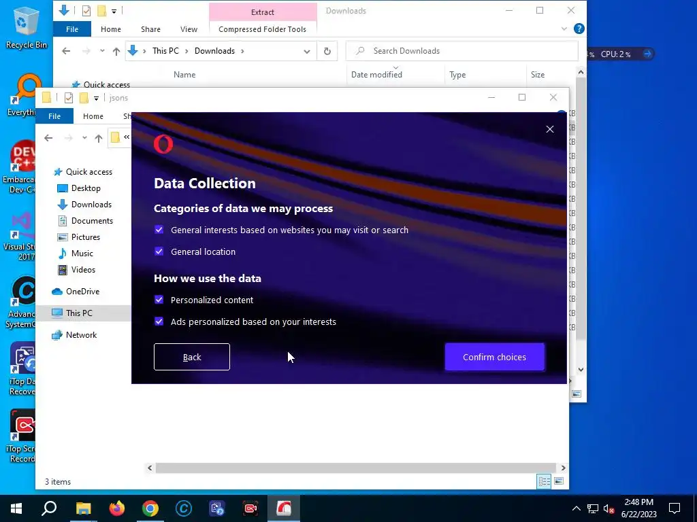The height and width of the screenshot is (522, 697).
Task: Sort by Type column header
Action: [457, 75]
